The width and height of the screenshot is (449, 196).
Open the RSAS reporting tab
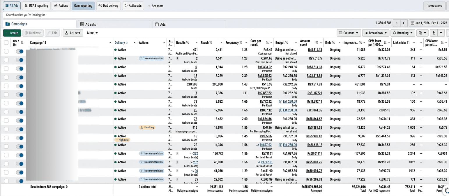(x=36, y=6)
